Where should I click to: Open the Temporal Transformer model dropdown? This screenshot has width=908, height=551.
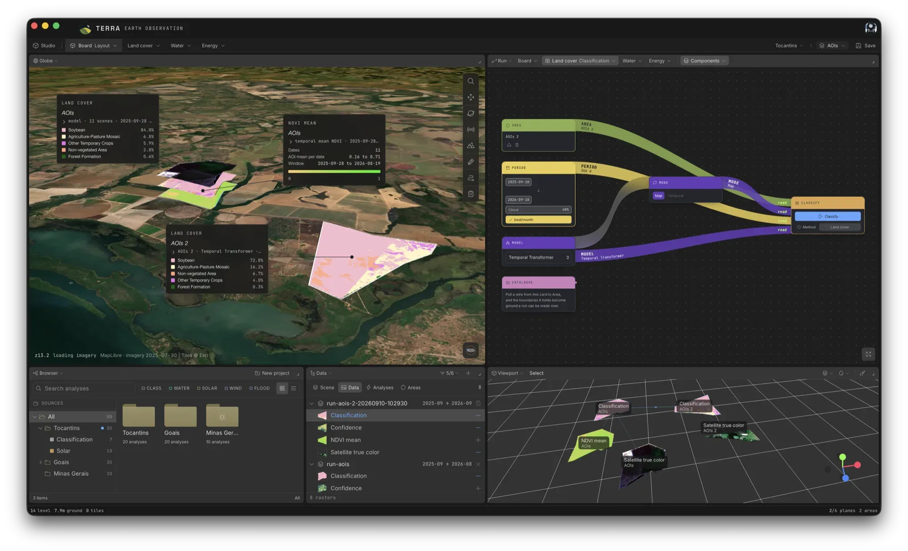(x=538, y=258)
